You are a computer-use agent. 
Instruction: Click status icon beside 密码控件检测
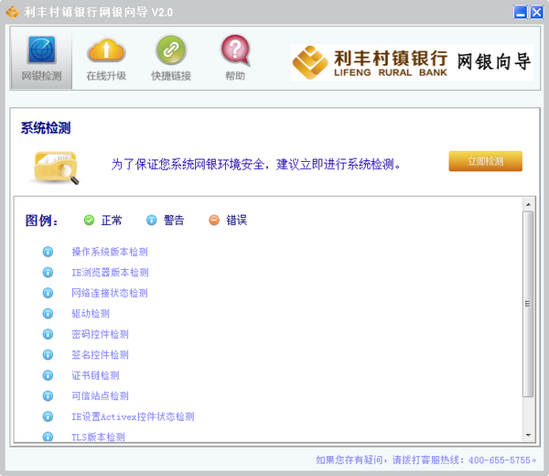tap(48, 334)
